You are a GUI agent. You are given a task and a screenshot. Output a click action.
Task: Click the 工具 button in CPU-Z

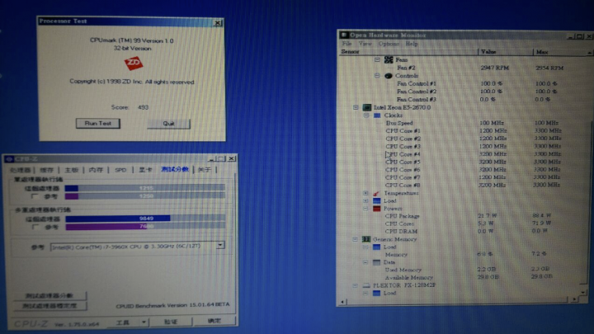[122, 322]
